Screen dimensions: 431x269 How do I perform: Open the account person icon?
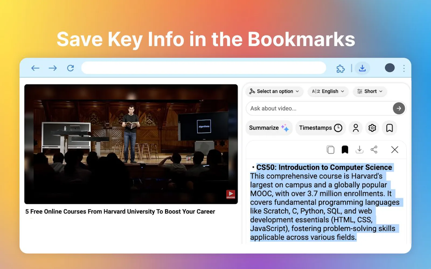356,128
